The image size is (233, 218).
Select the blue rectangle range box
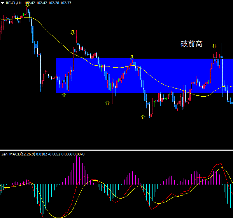[144, 76]
